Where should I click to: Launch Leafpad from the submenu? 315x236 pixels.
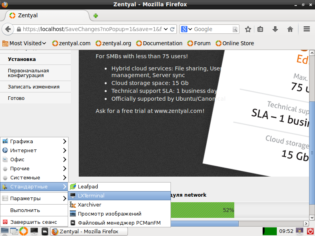pos(119,186)
